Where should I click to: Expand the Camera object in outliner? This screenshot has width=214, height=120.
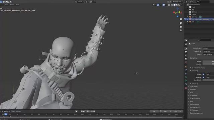pos(188,17)
